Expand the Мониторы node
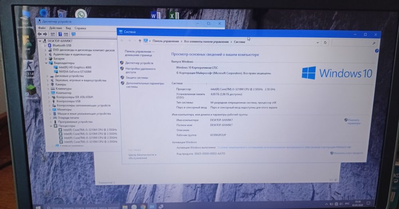Screen dimensions: 399x209 click(x=50, y=110)
